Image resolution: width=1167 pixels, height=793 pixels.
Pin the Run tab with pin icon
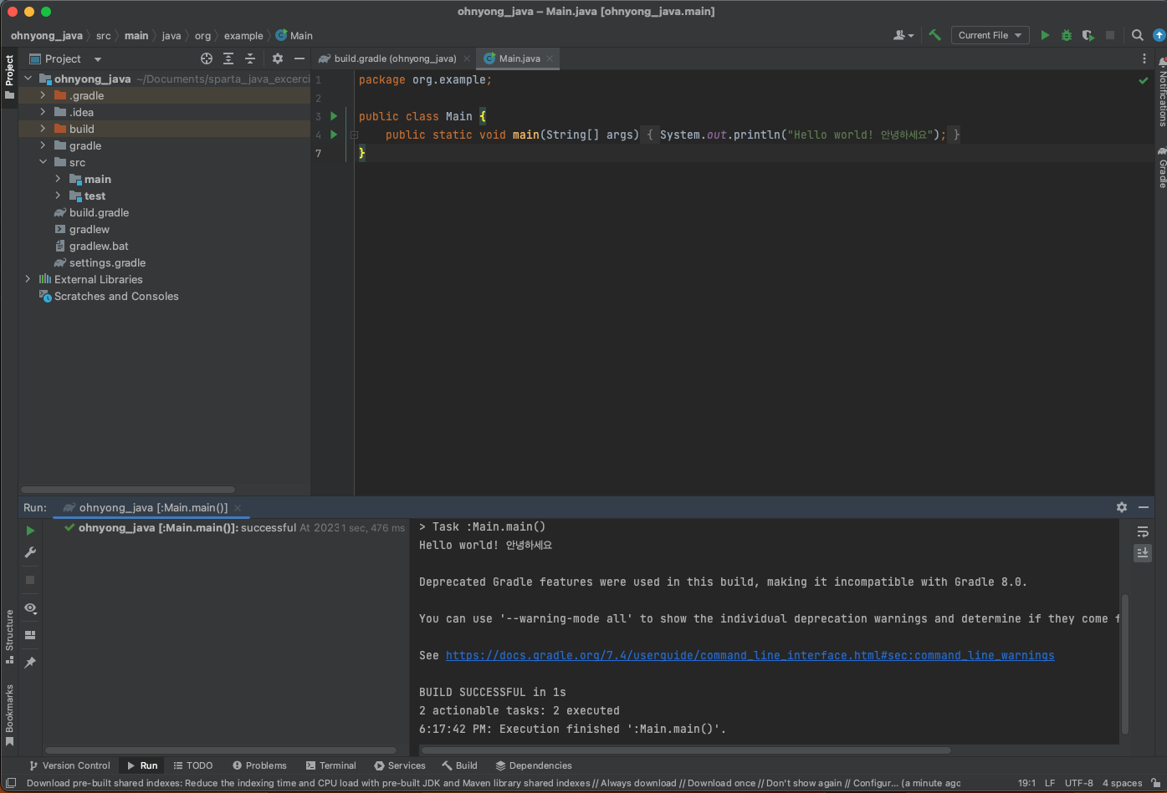pos(30,663)
